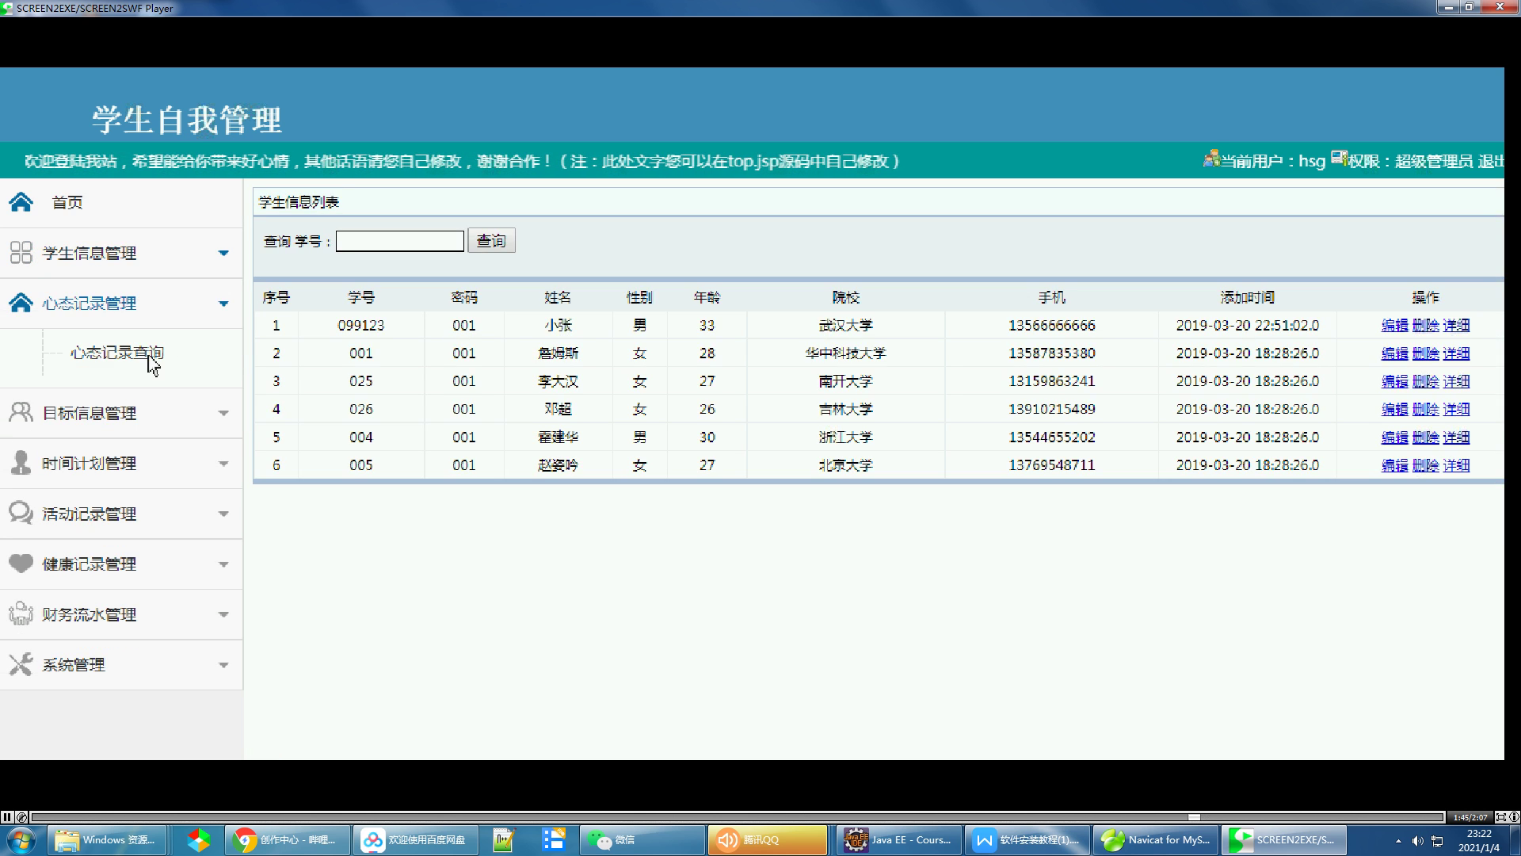Viewport: 1521px width, 856px height.
Task: Focus the 学号 search input field
Action: coord(400,241)
